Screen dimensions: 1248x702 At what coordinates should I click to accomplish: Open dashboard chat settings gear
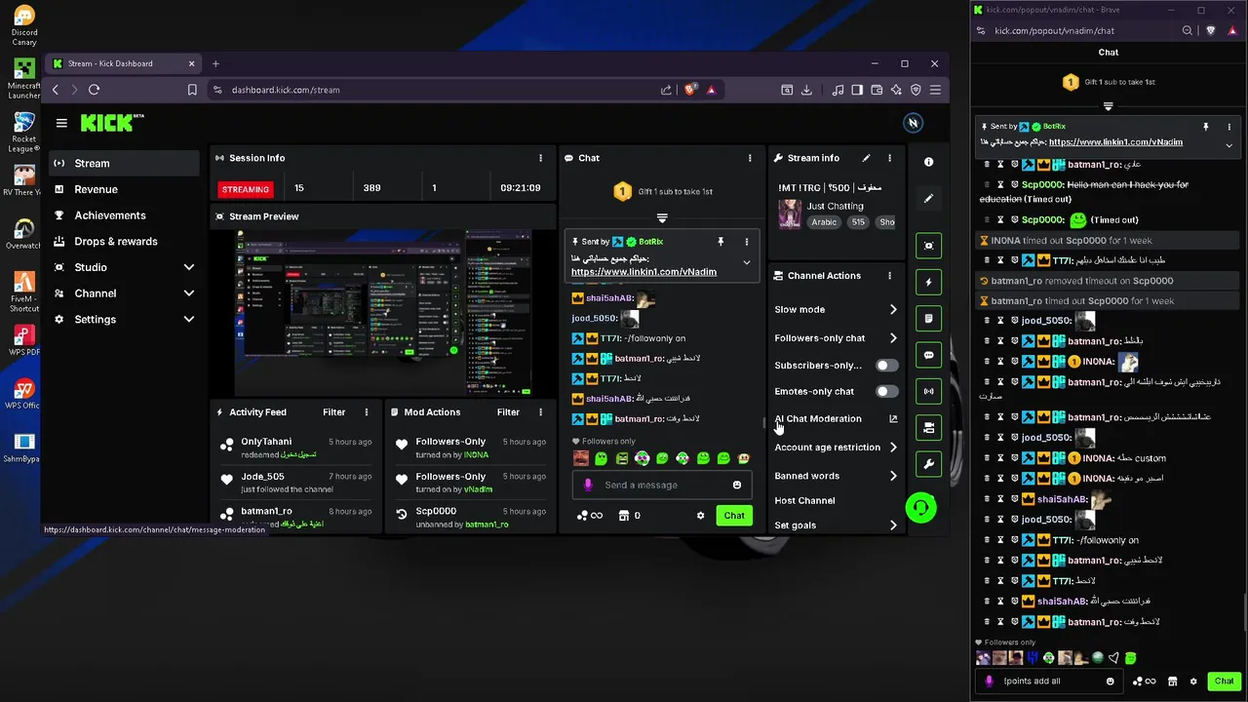click(x=700, y=516)
